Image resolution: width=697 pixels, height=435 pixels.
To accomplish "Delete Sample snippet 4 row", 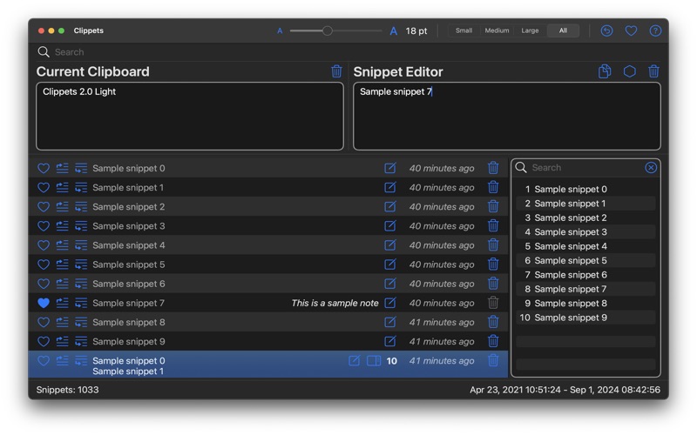I will pyautogui.click(x=493, y=245).
